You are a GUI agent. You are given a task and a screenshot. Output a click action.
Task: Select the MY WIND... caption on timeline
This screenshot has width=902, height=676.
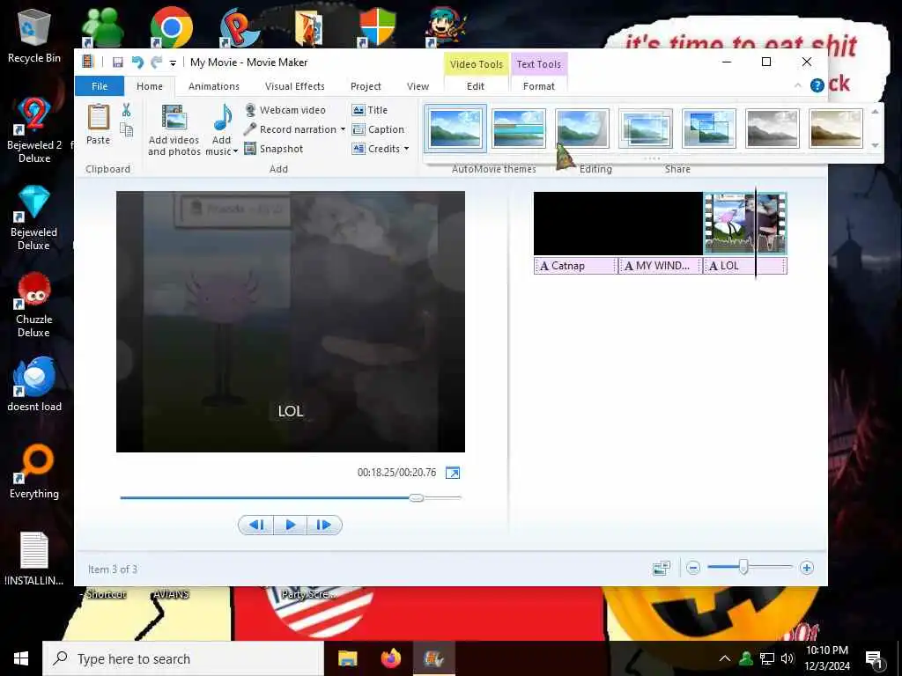point(661,266)
